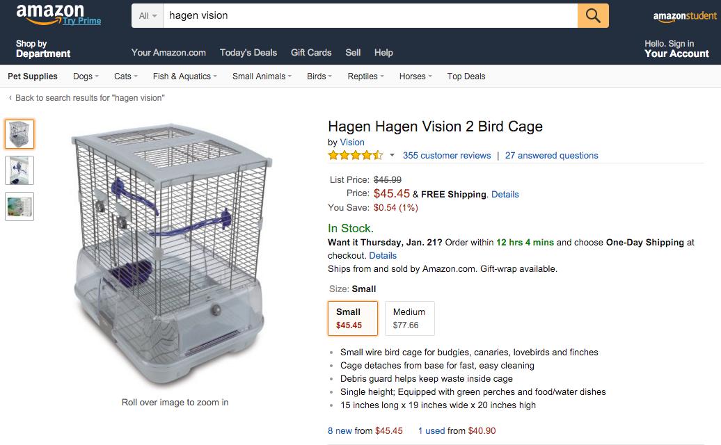Choose the Small size option

[x=353, y=318]
